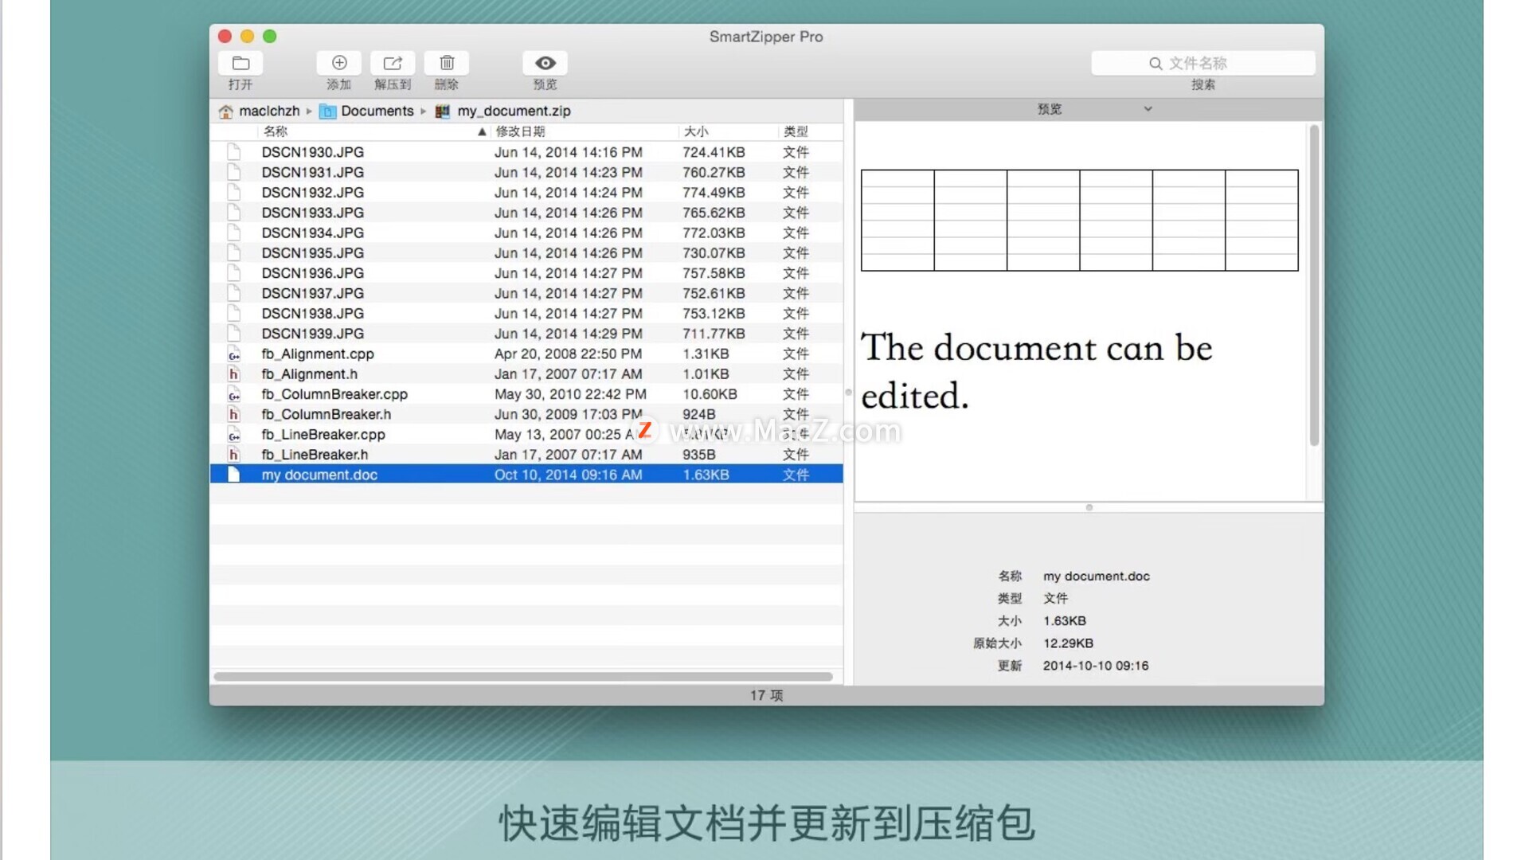
Task: Click the Open folder toolbar icon
Action: (x=240, y=63)
